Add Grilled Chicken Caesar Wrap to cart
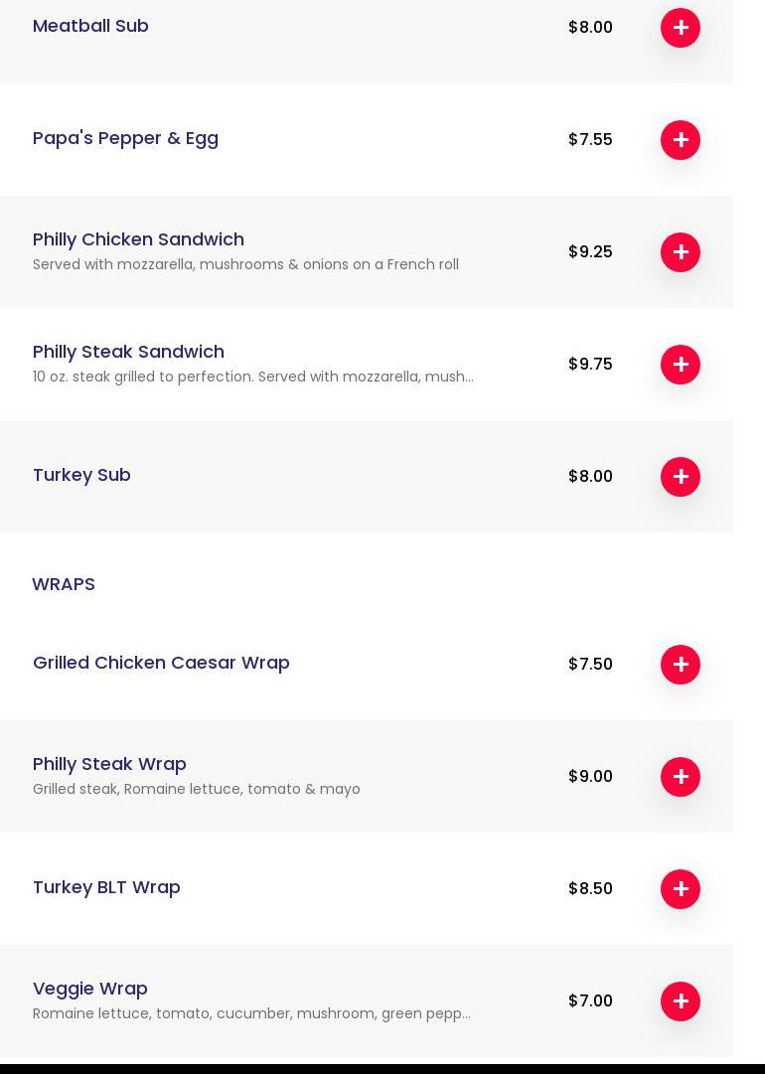The width and height of the screenshot is (765, 1074). coord(681,665)
